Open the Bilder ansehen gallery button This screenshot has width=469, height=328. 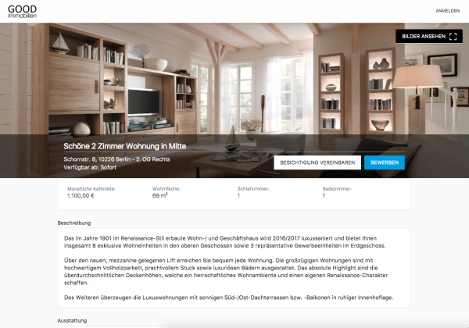point(429,37)
